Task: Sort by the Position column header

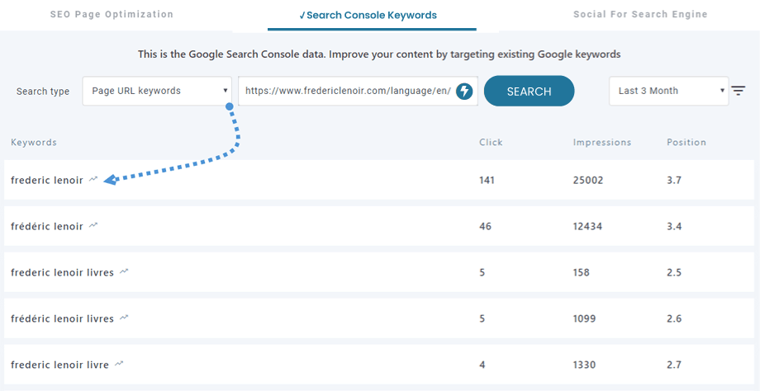Action: coord(686,142)
